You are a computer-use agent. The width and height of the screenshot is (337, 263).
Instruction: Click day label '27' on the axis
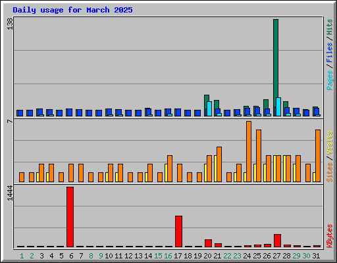click(276, 256)
